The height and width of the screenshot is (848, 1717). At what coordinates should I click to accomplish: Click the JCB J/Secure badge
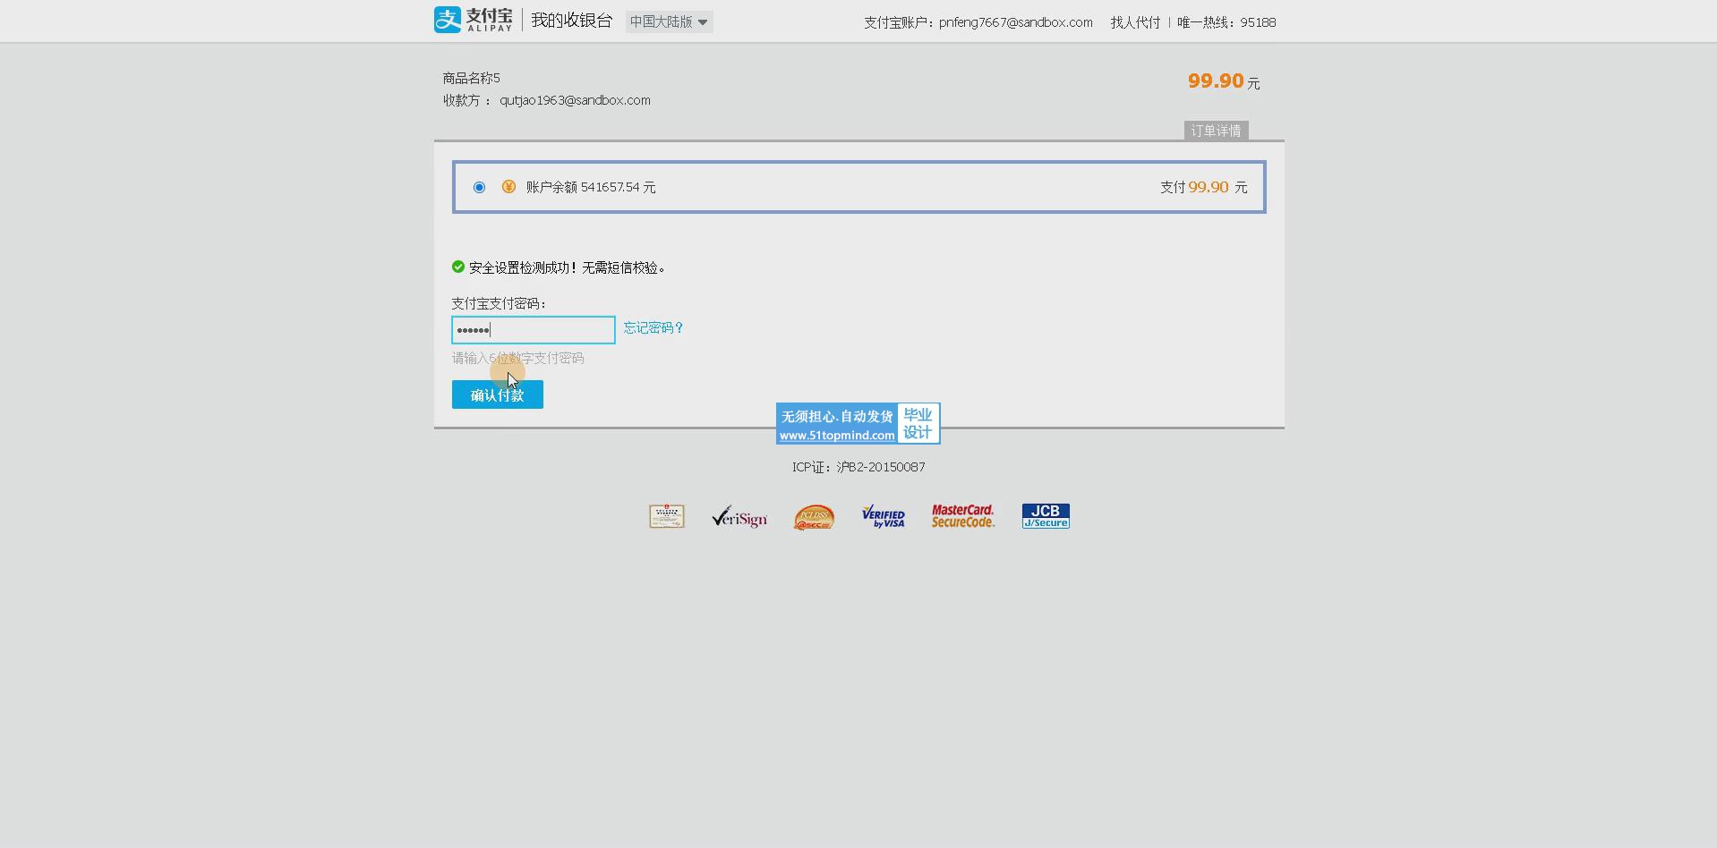[1046, 516]
